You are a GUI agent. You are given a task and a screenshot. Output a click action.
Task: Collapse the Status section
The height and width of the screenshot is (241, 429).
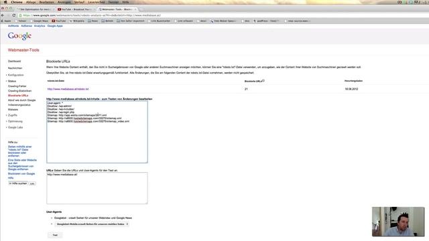pos(11,81)
